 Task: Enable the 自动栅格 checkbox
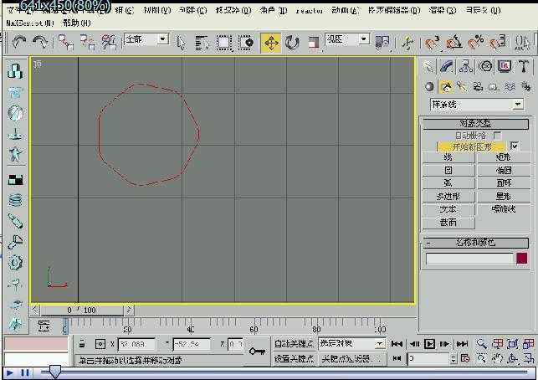(x=497, y=135)
